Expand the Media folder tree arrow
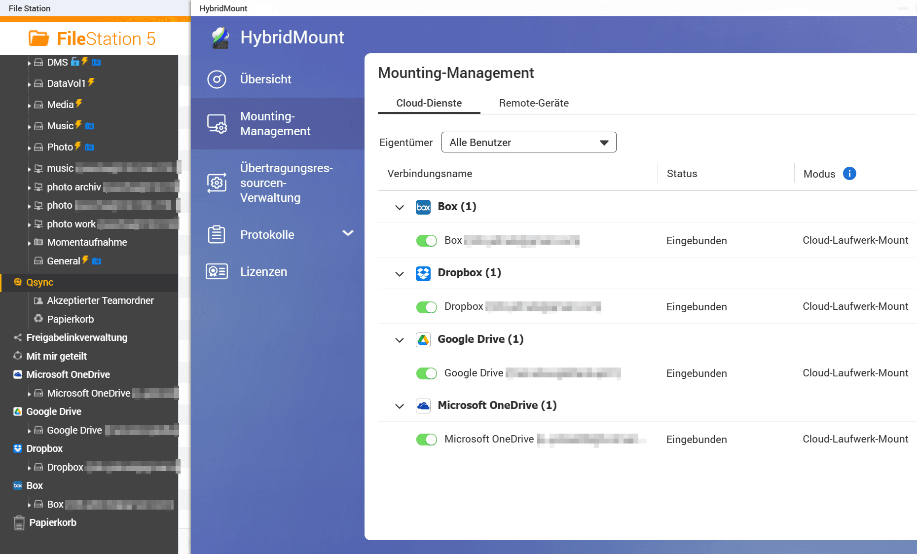Viewport: 917px width, 554px height. pos(29,106)
